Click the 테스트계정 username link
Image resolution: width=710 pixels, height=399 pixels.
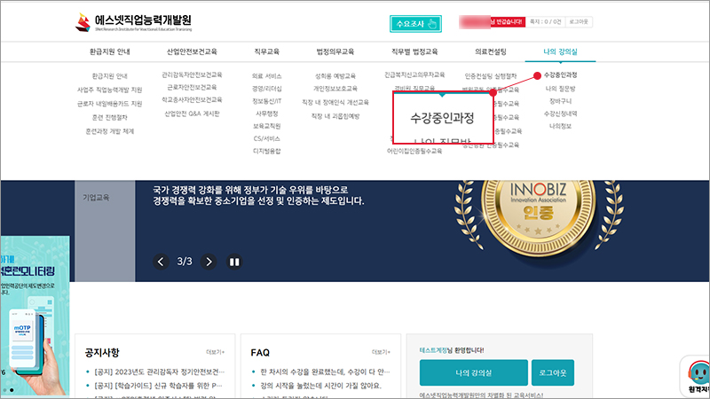(x=433, y=350)
